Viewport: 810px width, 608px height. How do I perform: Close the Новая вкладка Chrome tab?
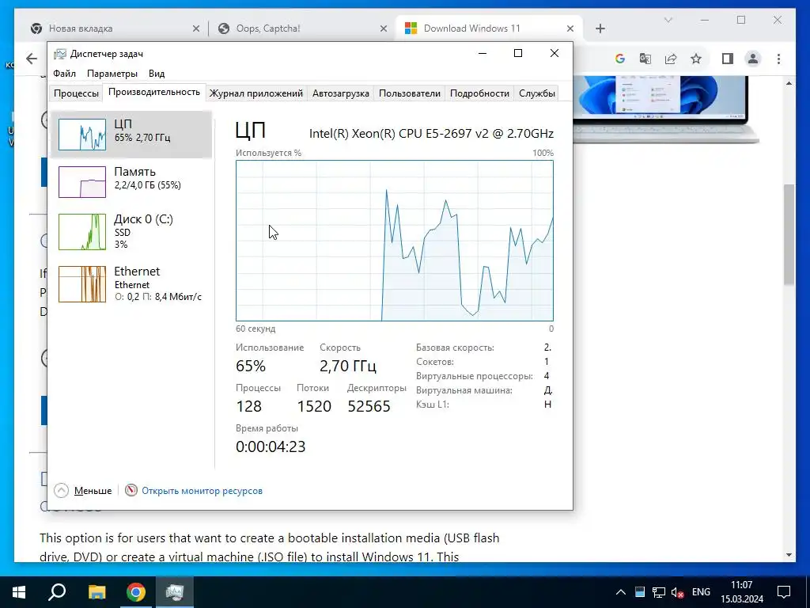196,28
